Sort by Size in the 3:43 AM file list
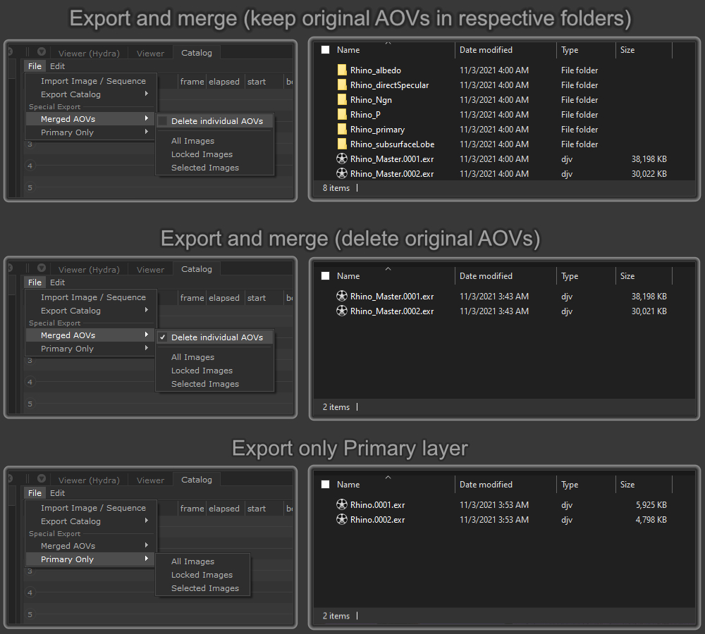705x634 pixels. (x=627, y=276)
